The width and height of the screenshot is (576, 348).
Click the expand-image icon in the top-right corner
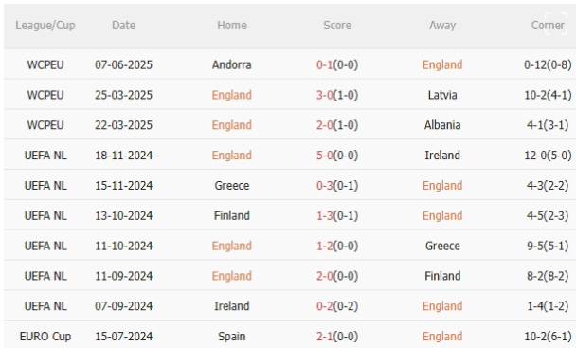click(556, 24)
